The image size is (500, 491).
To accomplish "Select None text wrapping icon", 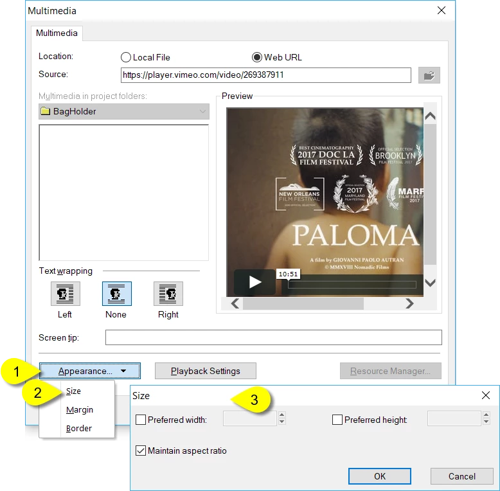I will (x=117, y=293).
